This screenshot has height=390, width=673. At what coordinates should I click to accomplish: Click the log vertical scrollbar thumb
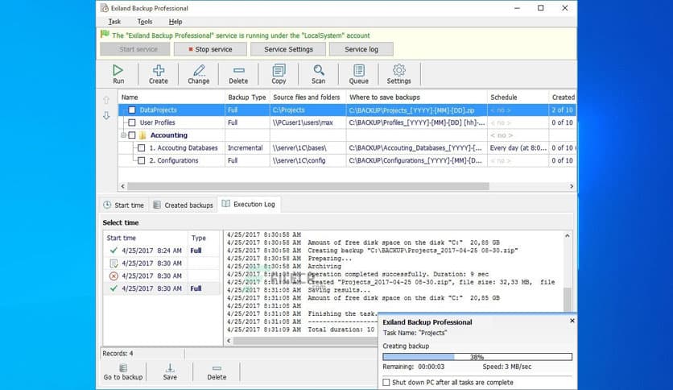tap(568, 300)
